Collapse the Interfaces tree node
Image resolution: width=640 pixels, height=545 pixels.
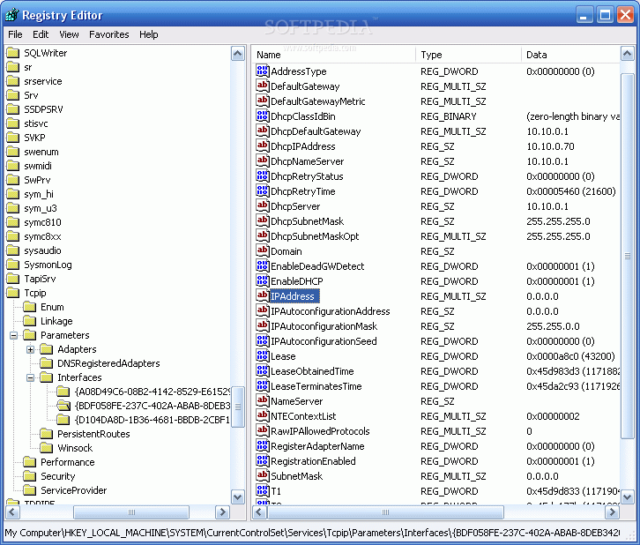point(31,377)
